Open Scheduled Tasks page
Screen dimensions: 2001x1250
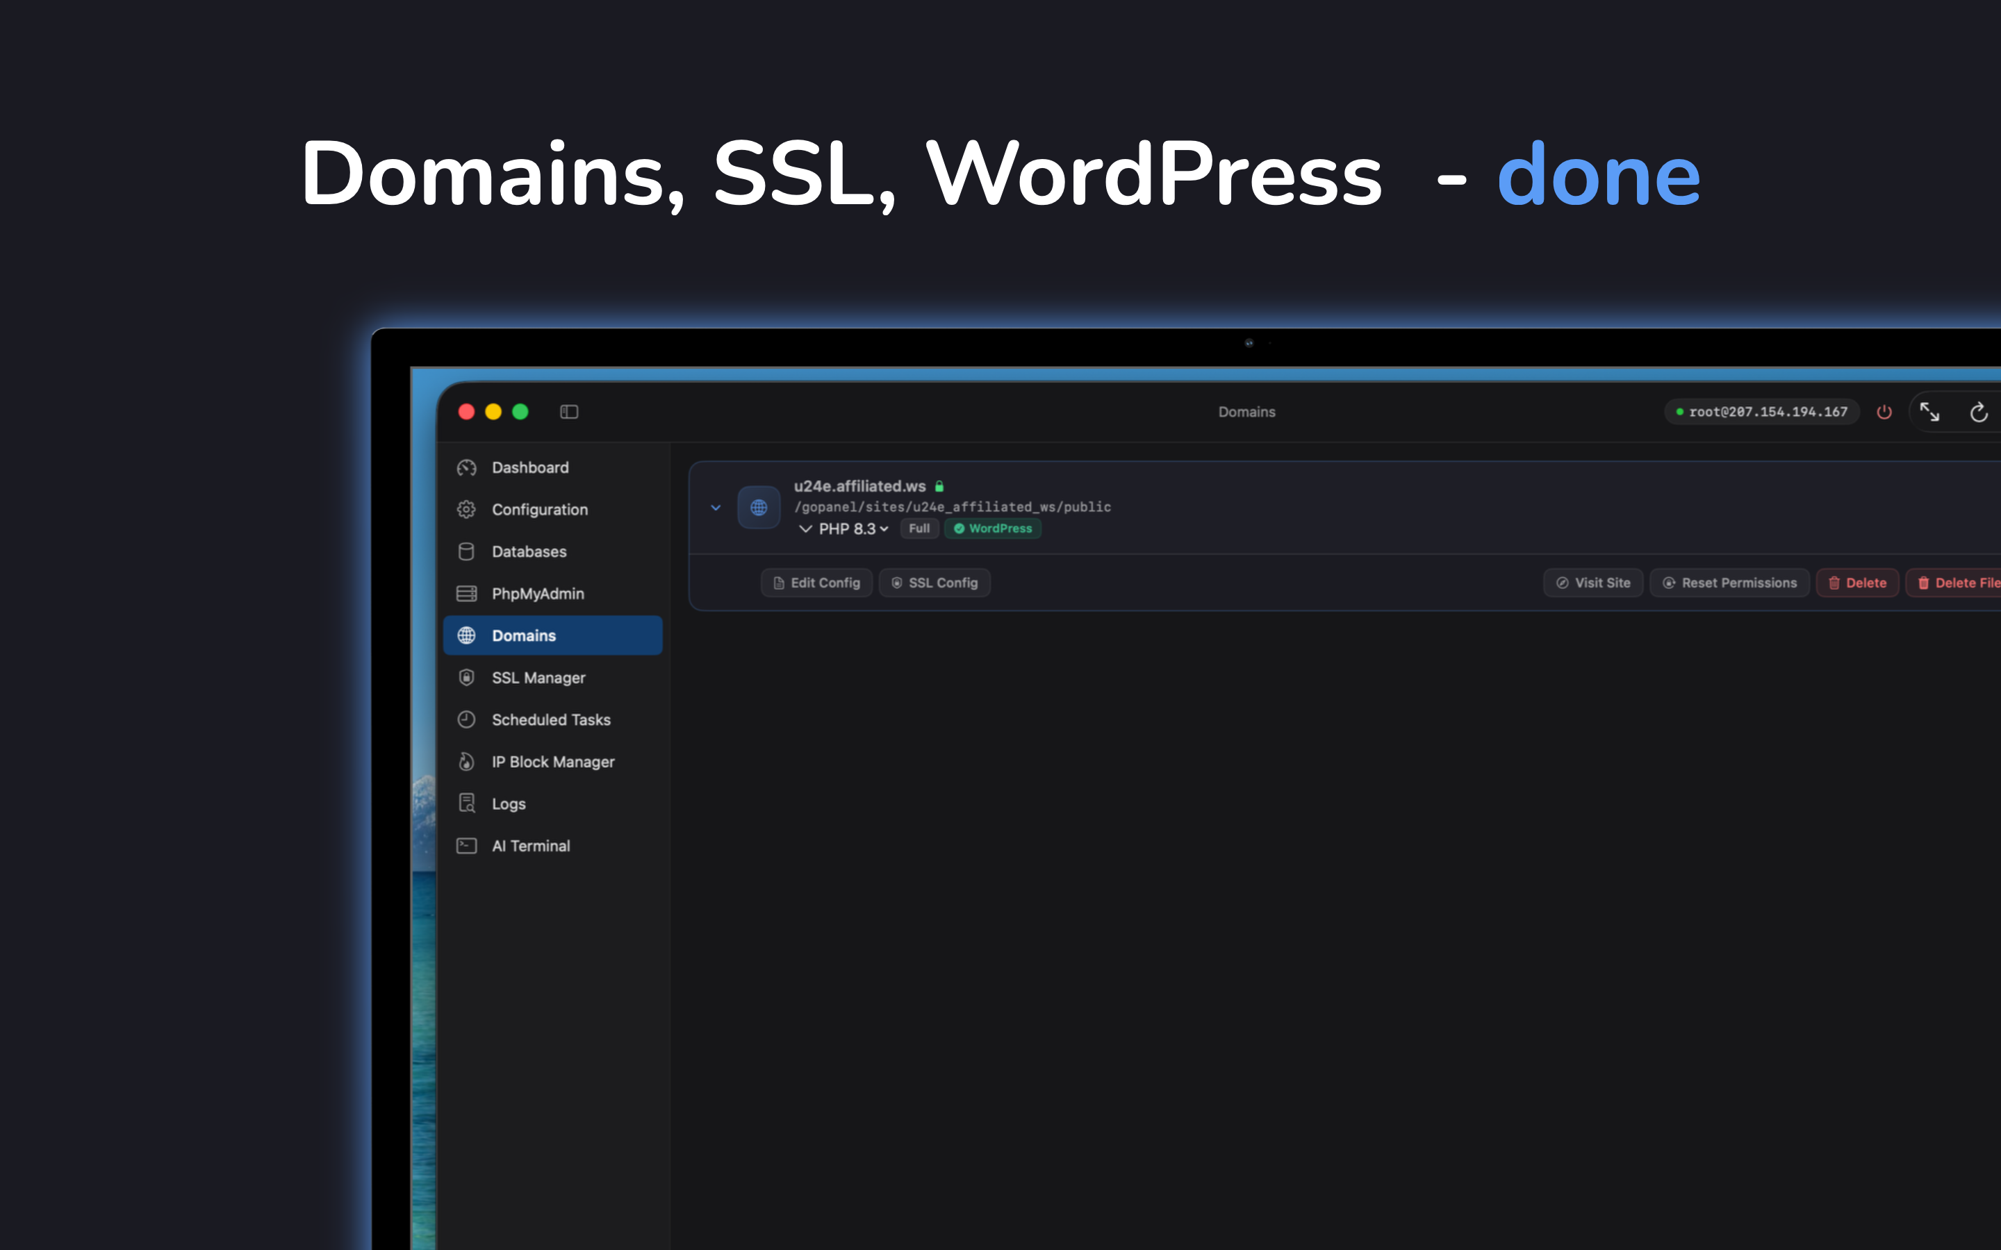(551, 720)
